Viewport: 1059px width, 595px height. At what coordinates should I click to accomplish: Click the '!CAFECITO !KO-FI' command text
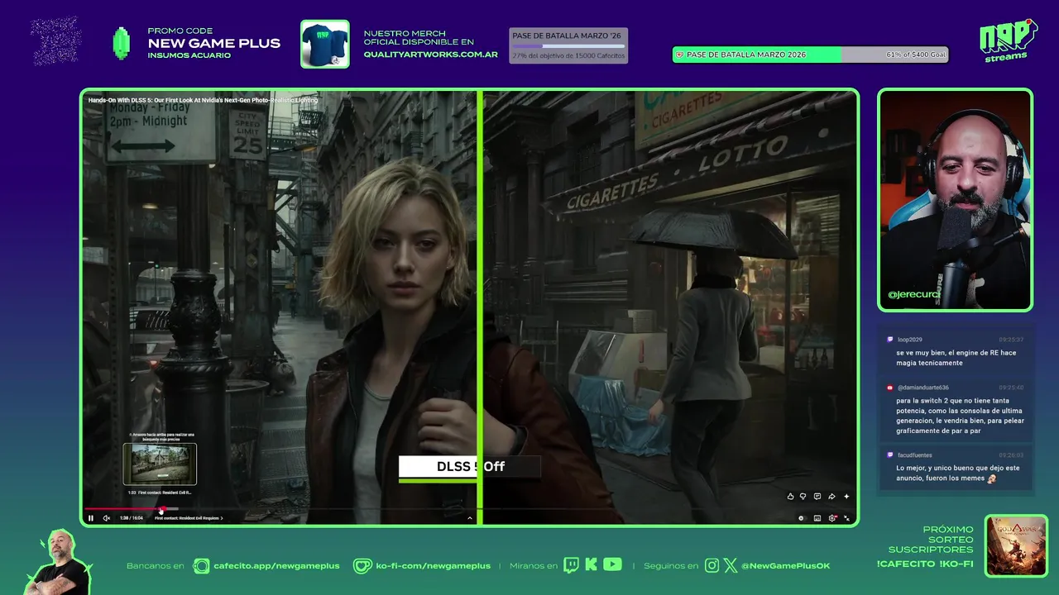[925, 564]
